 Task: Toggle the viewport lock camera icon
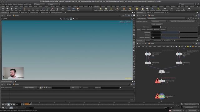134,30
